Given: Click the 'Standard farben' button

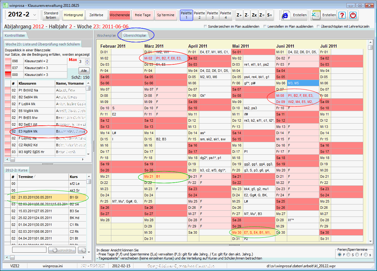Looking at the screenshot, I should (51, 15).
